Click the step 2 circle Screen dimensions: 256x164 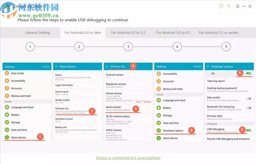coord(79,47)
